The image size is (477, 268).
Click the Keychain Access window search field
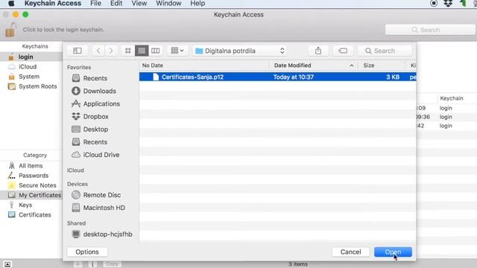[430, 30]
